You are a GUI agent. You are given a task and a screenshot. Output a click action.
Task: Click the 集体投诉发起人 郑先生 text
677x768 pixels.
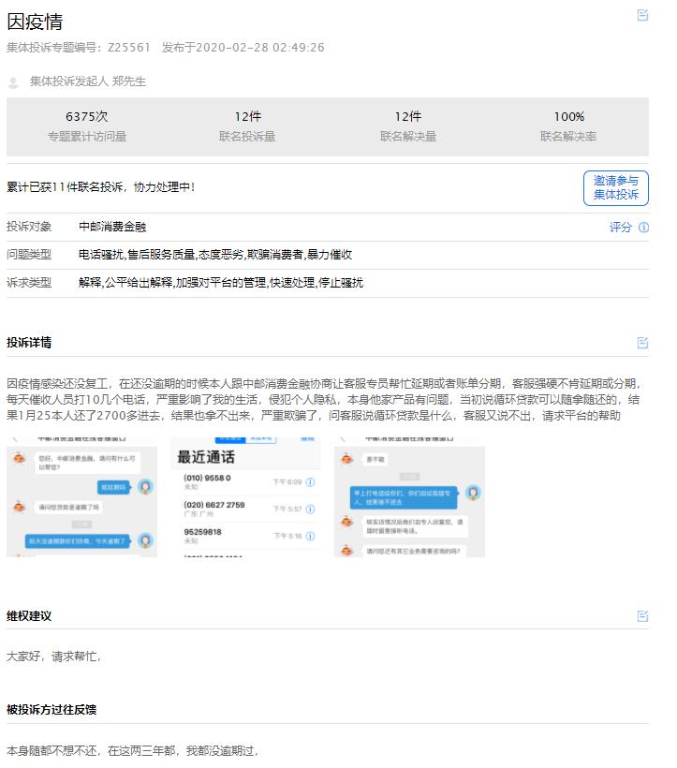pos(88,81)
